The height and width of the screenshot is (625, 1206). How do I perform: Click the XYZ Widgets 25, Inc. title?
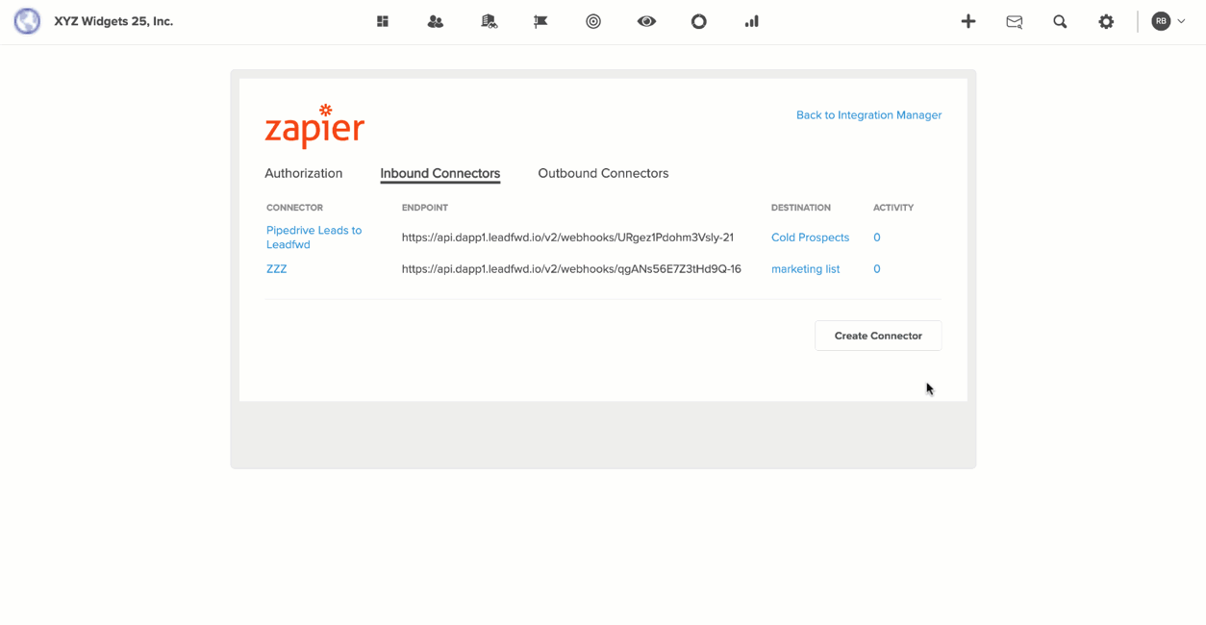[113, 21]
